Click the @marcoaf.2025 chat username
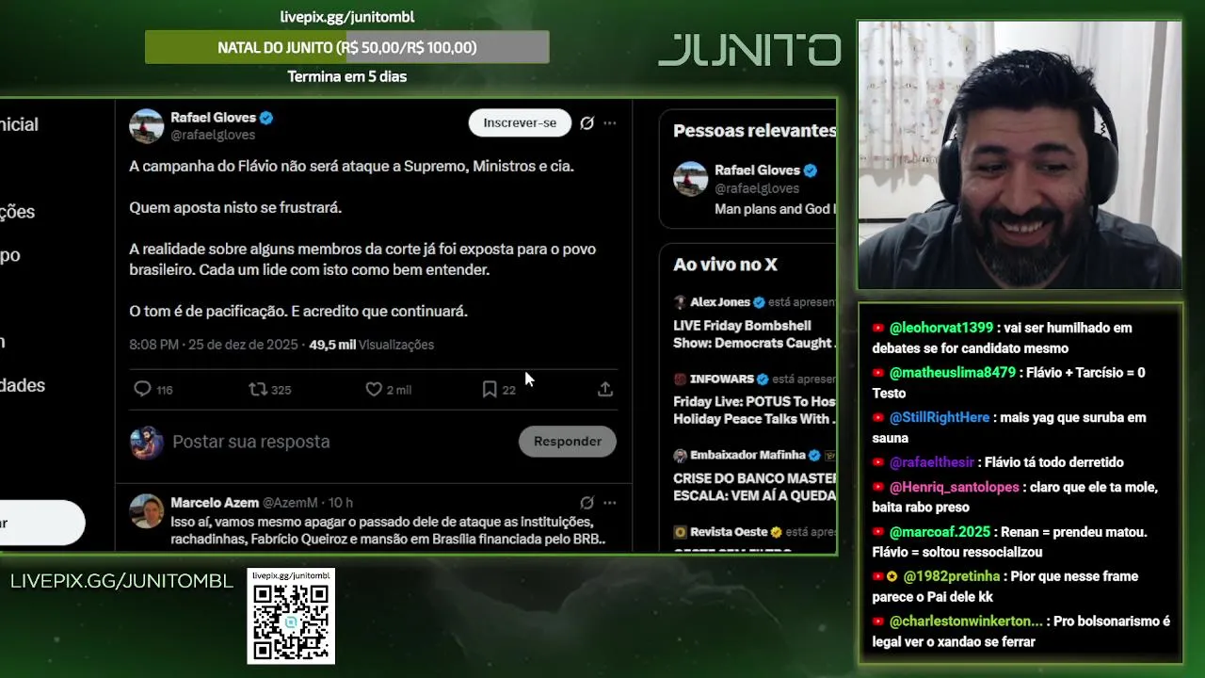This screenshot has height=678, width=1205. point(940,532)
